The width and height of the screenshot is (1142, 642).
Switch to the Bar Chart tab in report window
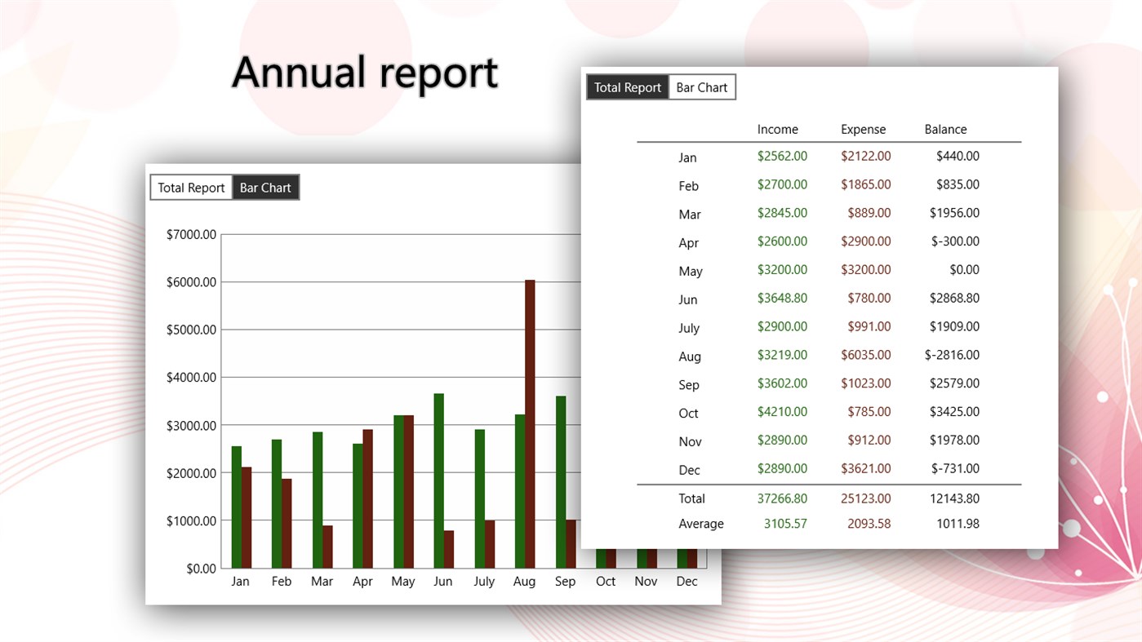701,86
